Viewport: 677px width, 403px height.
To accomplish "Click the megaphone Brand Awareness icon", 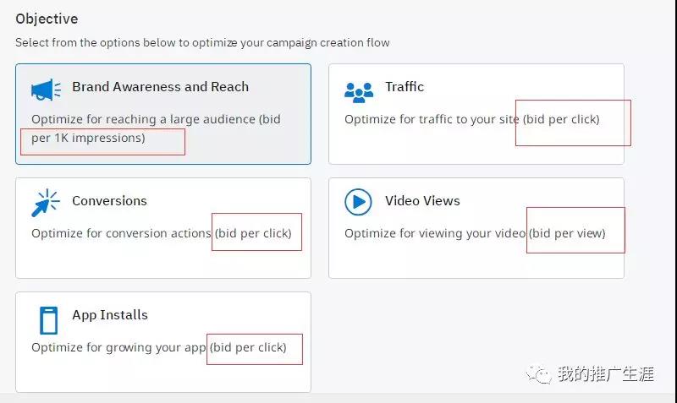I will pyautogui.click(x=46, y=89).
